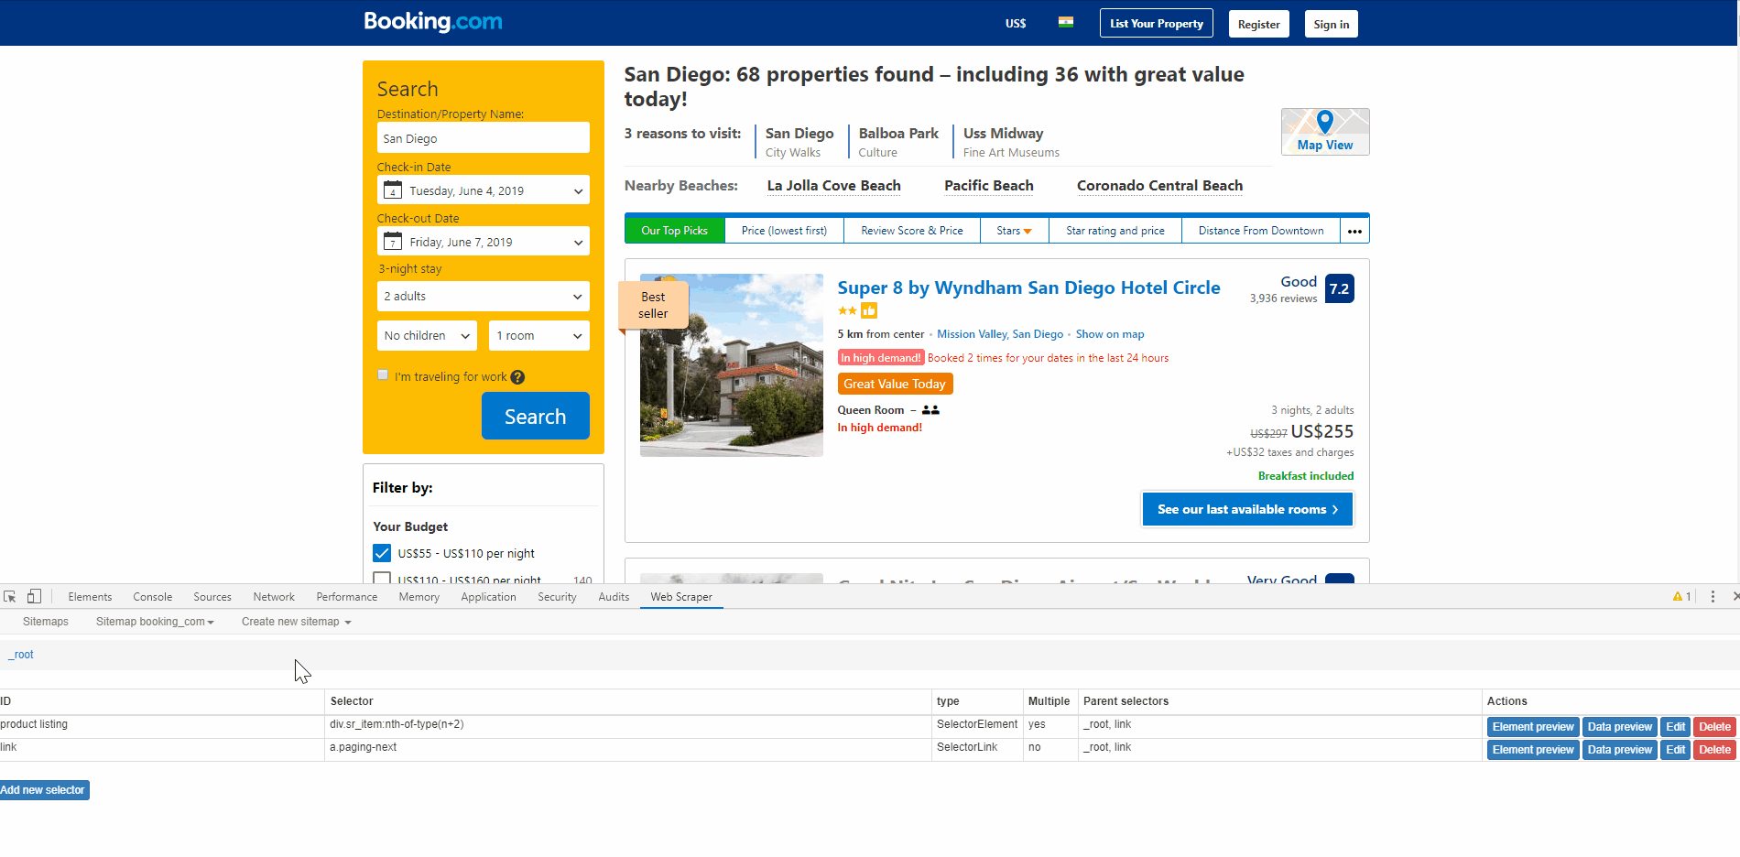Open check-in date dropdown Tuesday June 4
Image resolution: width=1740 pixels, height=857 pixels.
click(x=484, y=190)
